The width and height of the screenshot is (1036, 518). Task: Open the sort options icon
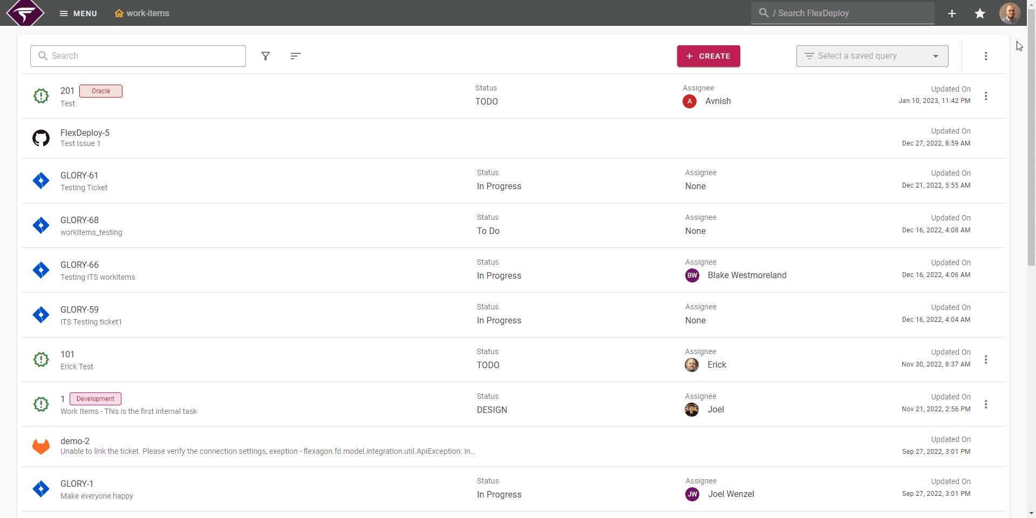coord(295,56)
